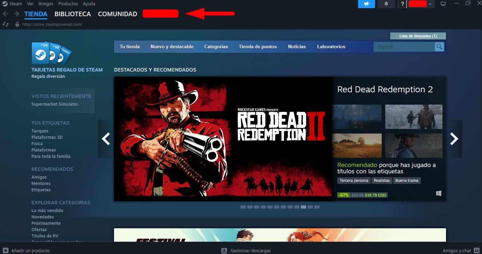Image resolution: width=482 pixels, height=254 pixels.
Task: Browse the Próximamente category
Action: pos(46,223)
